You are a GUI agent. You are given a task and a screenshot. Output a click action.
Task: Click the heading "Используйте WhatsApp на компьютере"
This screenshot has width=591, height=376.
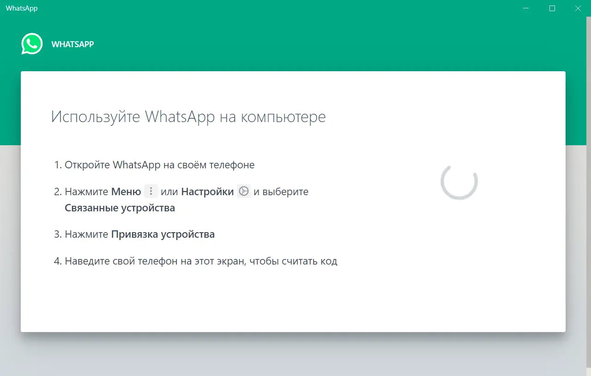pyautogui.click(x=188, y=117)
